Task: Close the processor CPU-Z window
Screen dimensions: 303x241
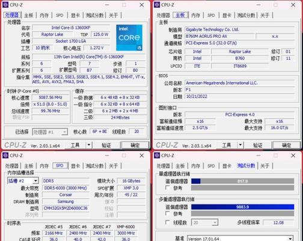Action: point(142,5)
